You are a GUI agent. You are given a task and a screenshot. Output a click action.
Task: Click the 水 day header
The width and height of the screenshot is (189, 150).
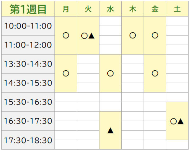pyautogui.click(x=110, y=9)
